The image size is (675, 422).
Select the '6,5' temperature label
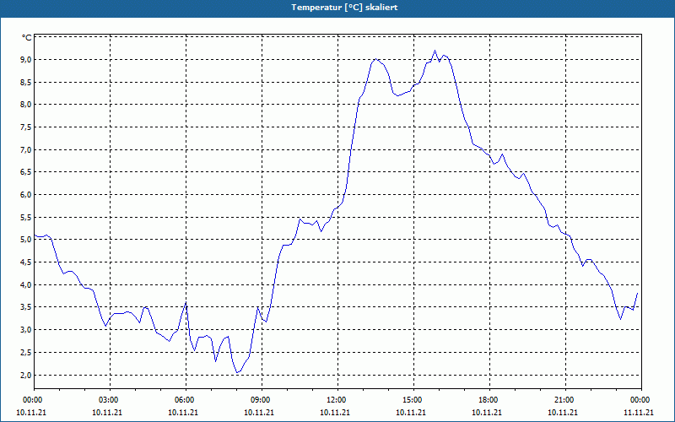click(x=26, y=172)
